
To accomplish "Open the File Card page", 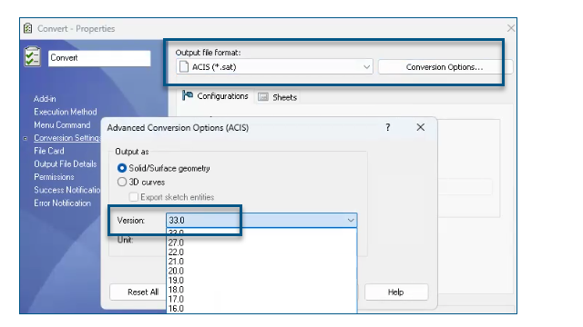I will (48, 151).
